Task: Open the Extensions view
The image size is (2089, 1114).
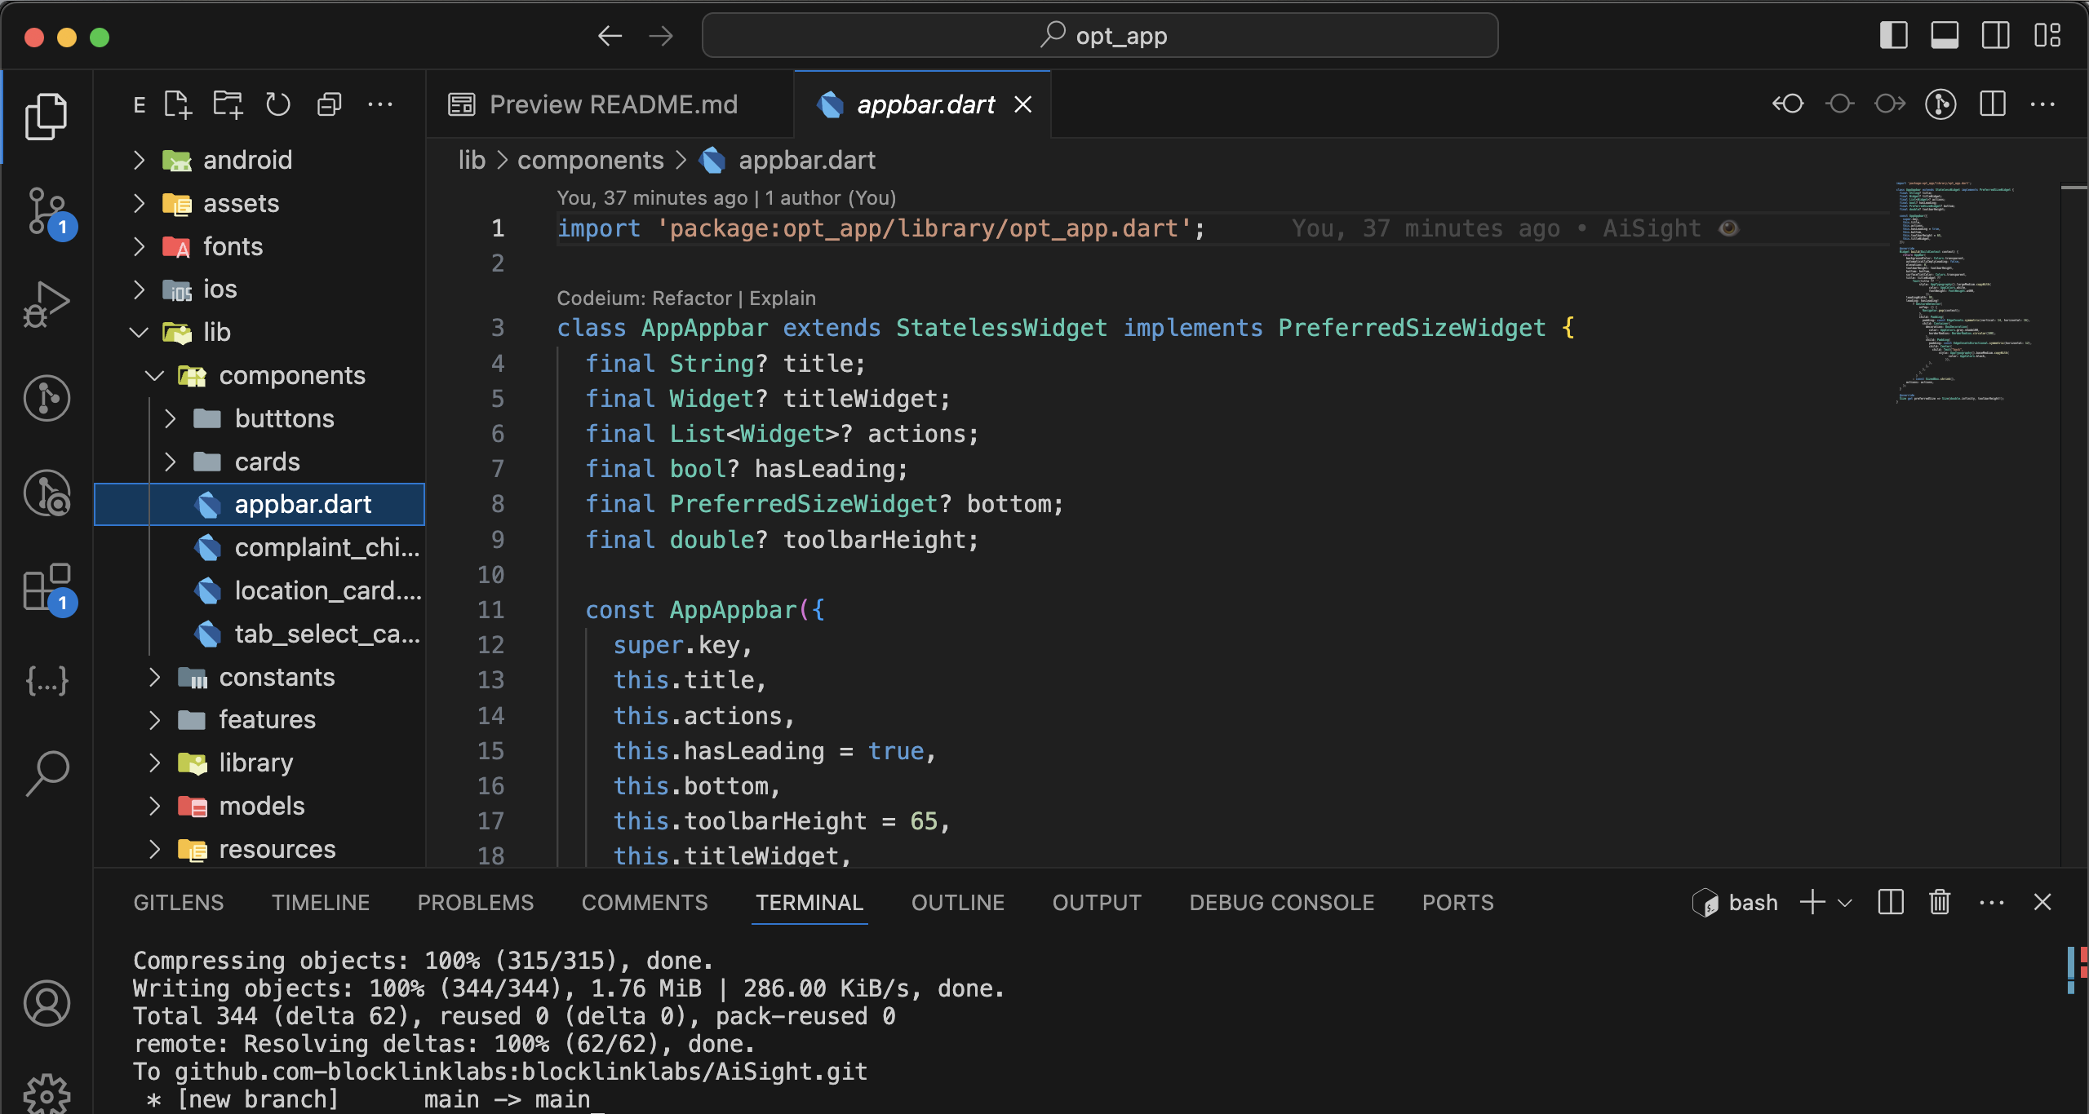Action: tap(47, 587)
